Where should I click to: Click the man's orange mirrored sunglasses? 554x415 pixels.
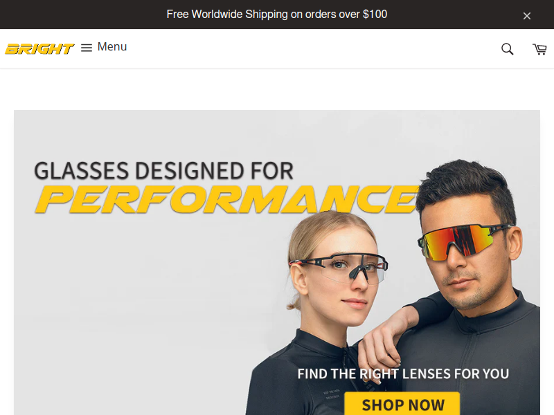point(461,243)
